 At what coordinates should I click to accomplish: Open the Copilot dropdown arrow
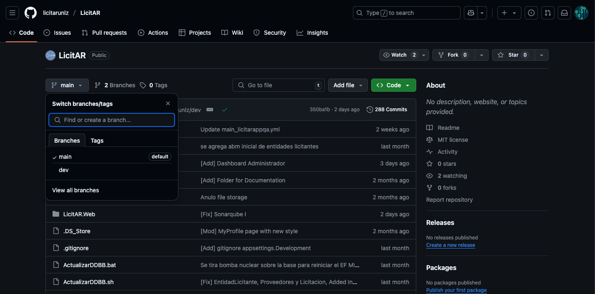point(482,13)
